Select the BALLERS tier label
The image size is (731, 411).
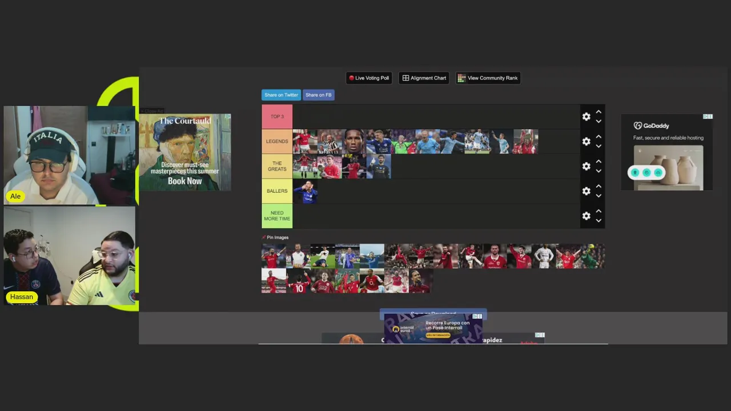[277, 191]
